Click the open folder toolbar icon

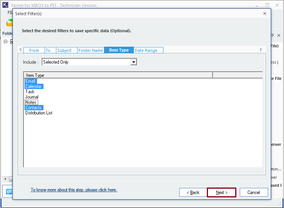coord(9,23)
